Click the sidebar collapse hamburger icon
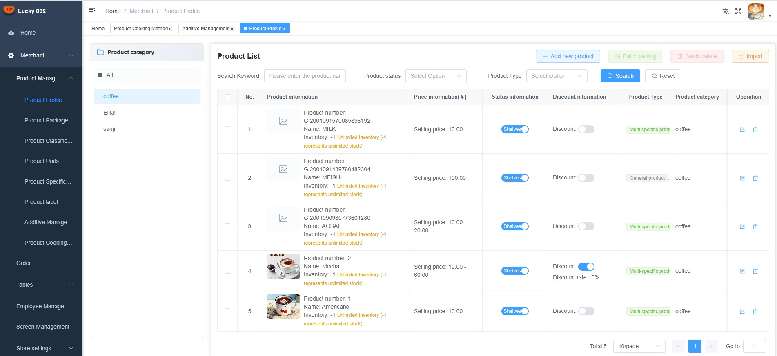This screenshot has width=777, height=356. click(92, 11)
